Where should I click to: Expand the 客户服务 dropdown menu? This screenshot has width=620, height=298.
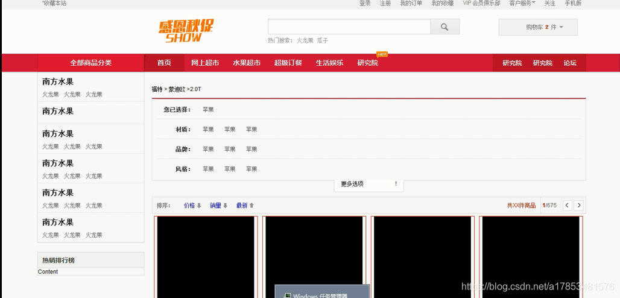[522, 3]
